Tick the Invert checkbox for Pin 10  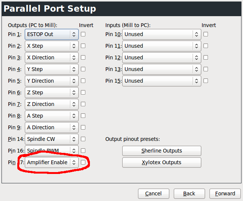(206, 34)
